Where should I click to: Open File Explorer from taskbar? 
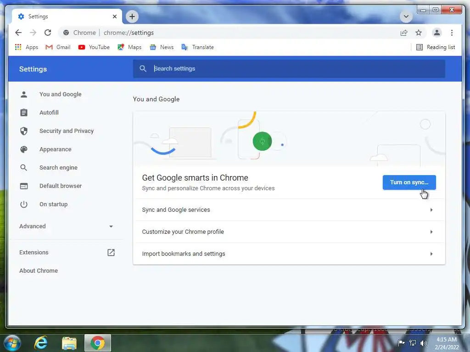click(x=69, y=343)
